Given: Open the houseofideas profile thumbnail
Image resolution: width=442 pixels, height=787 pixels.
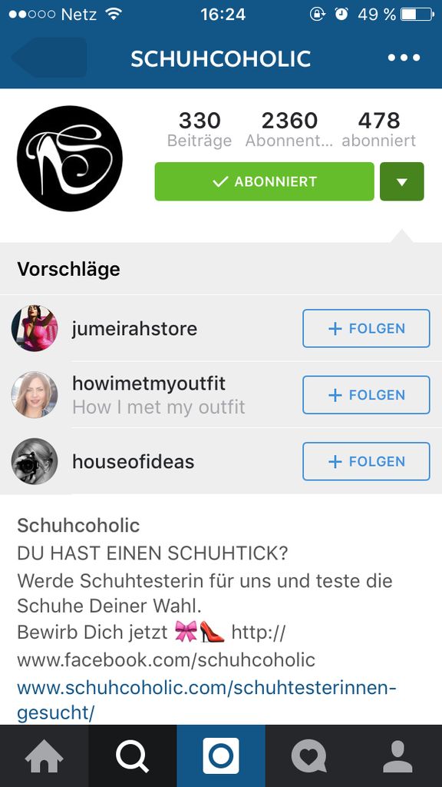Looking at the screenshot, I should 35,461.
